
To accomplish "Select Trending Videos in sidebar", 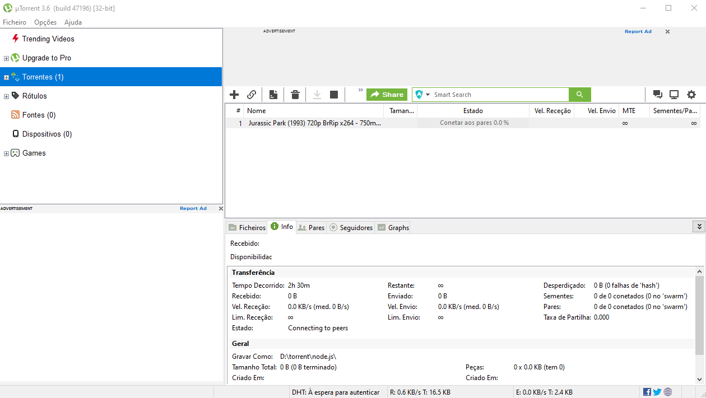I will click(48, 39).
